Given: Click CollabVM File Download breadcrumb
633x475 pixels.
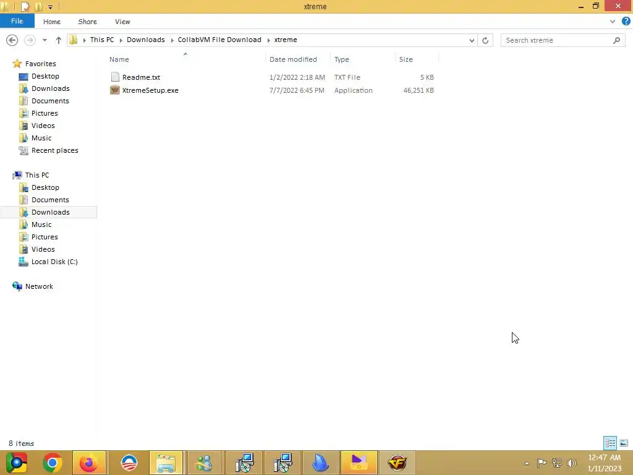Looking at the screenshot, I should [x=219, y=40].
